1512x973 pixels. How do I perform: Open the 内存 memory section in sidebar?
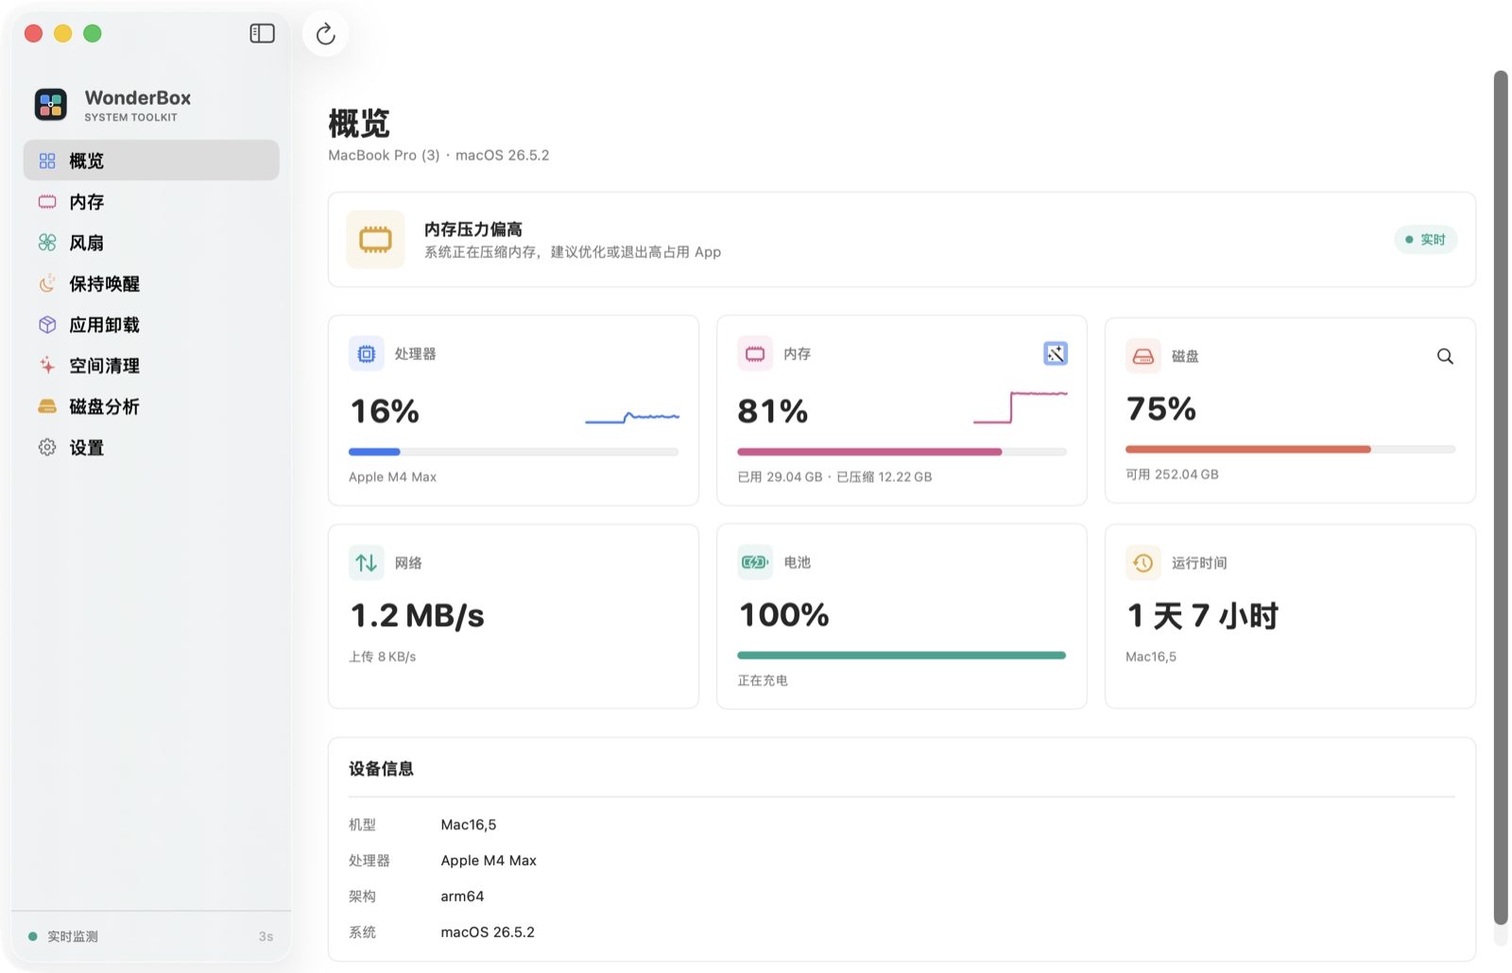[x=151, y=202]
